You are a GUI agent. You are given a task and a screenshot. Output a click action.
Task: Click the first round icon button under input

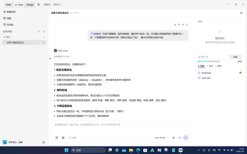pos(57,138)
